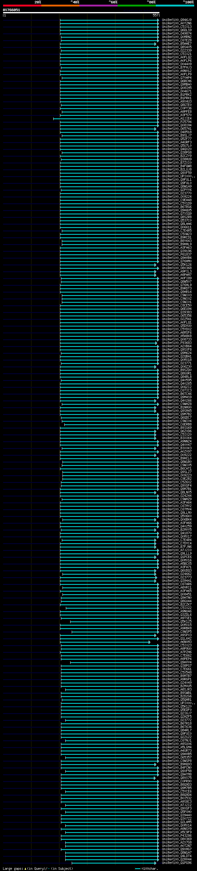This screenshot has height=871, width=197.
Task: Select label UniRef100_O22339
Action: pos(177,50)
